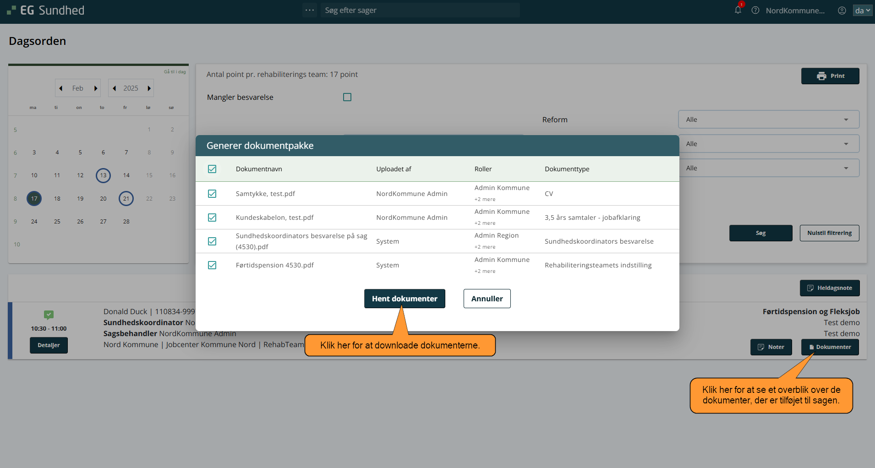Go to next month arrow

tap(96, 88)
